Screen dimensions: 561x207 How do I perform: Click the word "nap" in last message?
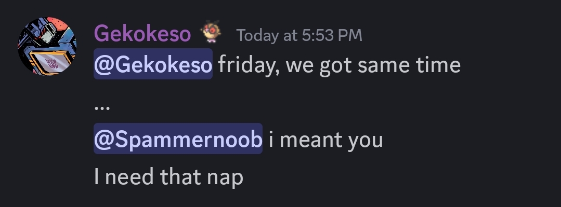(226, 178)
